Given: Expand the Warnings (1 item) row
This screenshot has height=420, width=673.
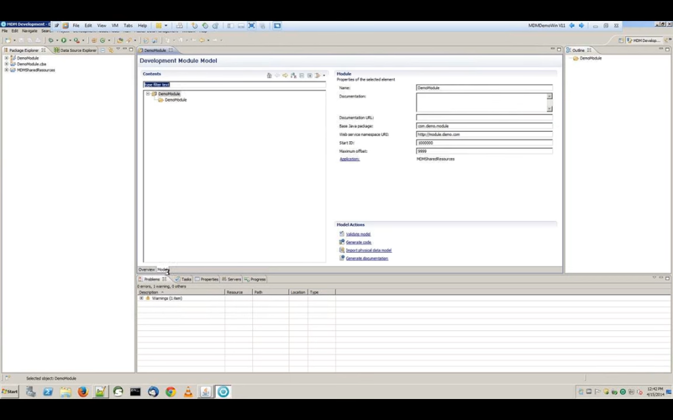Looking at the screenshot, I should [x=141, y=299].
